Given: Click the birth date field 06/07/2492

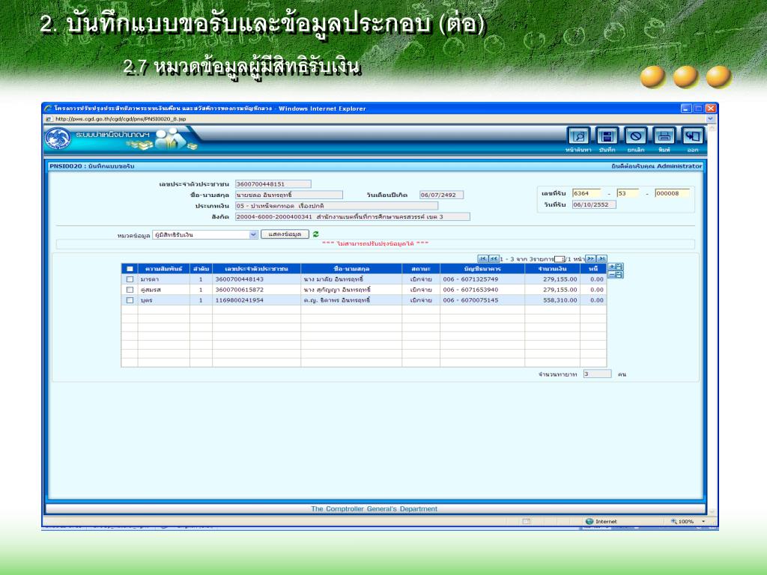Looking at the screenshot, I should pyautogui.click(x=441, y=195).
